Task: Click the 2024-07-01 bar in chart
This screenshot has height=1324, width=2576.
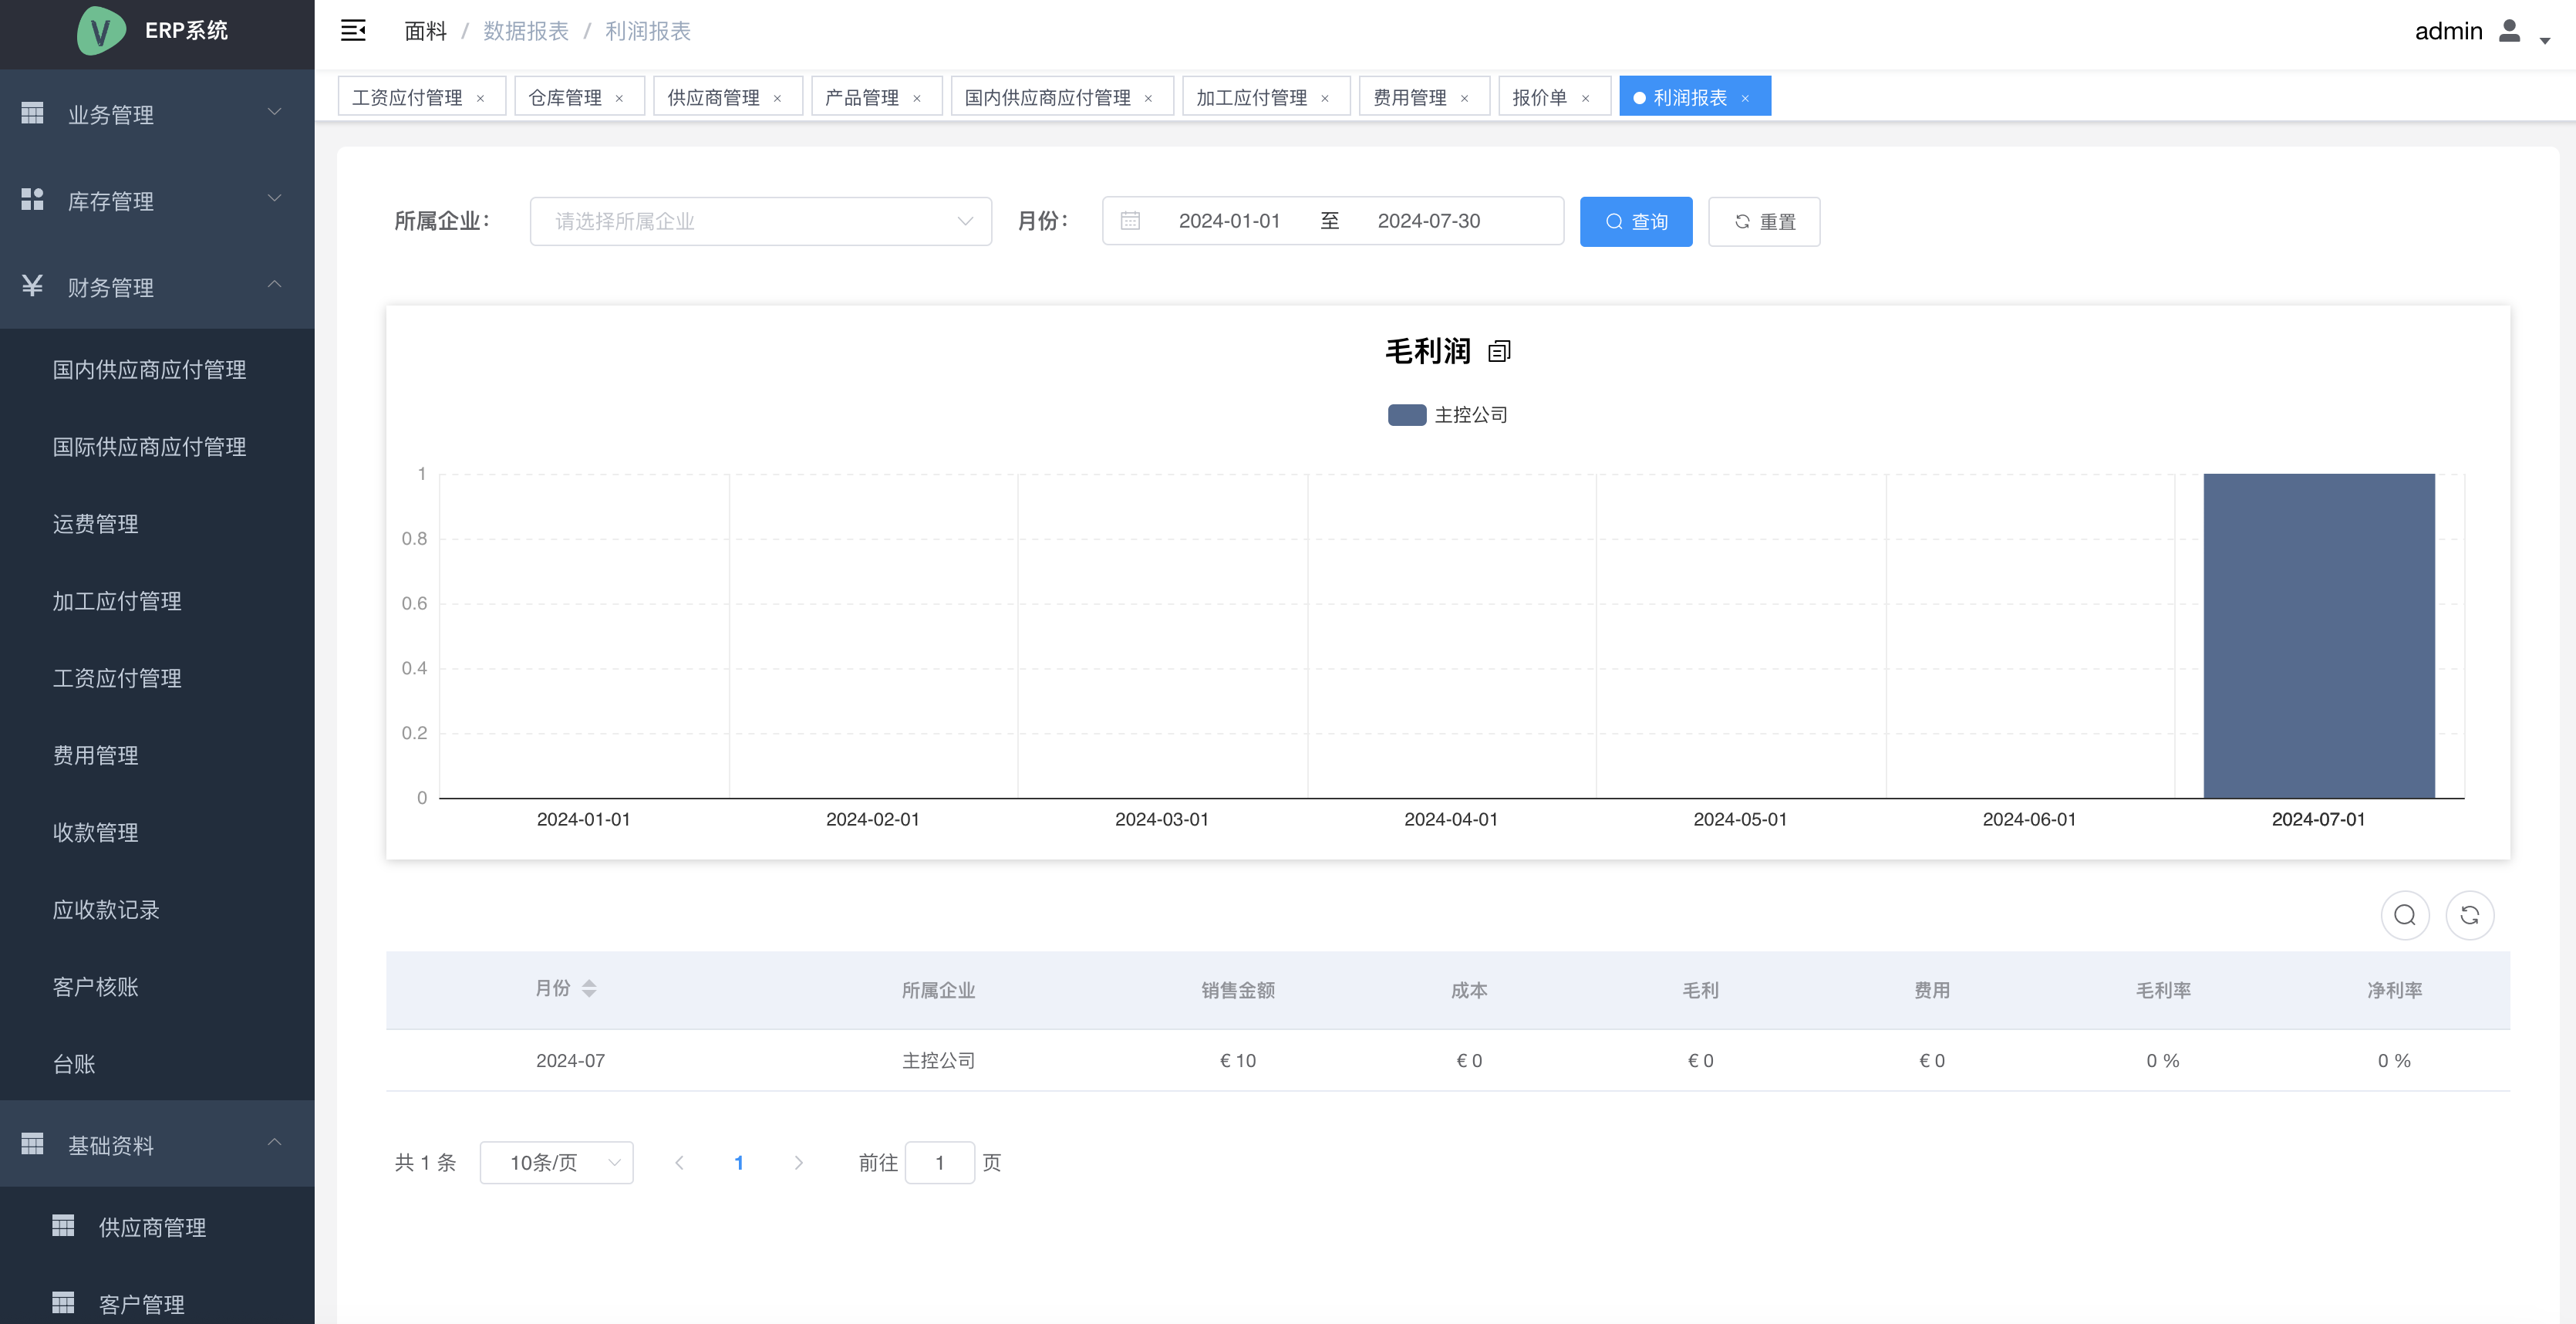Action: click(x=2318, y=634)
